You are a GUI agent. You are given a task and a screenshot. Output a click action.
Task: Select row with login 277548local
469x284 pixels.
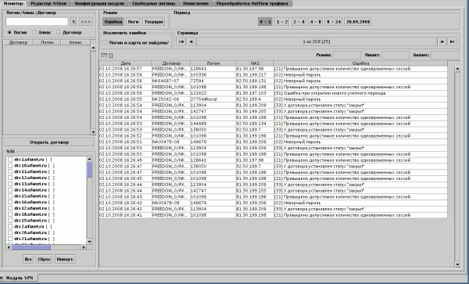click(x=273, y=99)
